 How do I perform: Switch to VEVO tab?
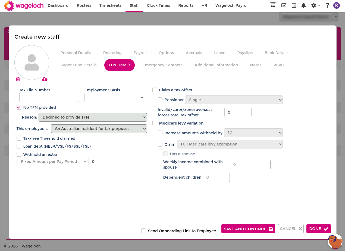coord(279,65)
